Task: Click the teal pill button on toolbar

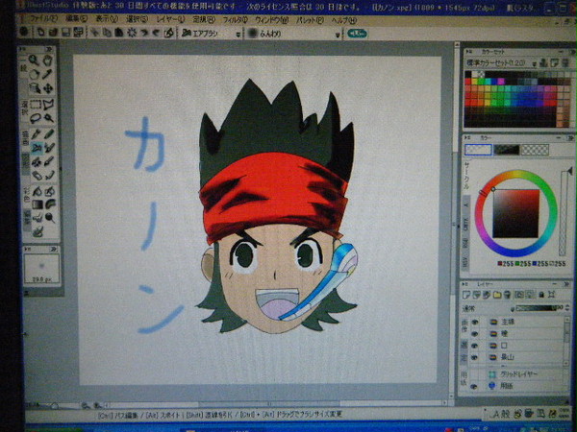Action: coord(357,34)
